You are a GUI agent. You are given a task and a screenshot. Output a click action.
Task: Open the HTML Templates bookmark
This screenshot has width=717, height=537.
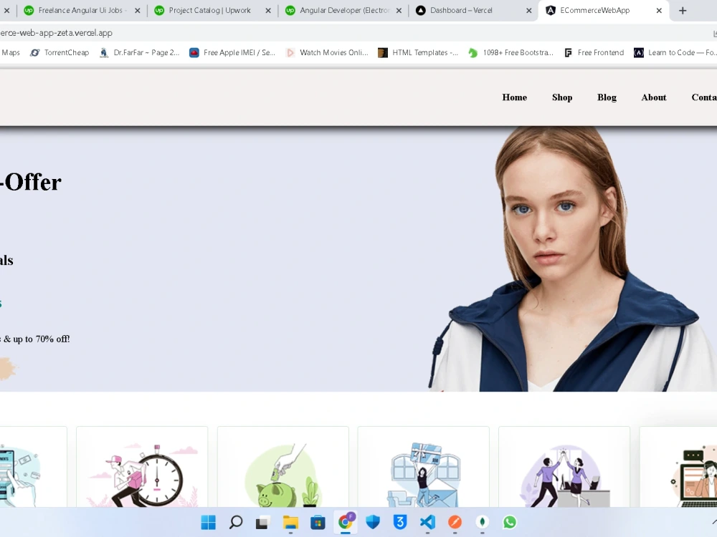[x=418, y=52]
